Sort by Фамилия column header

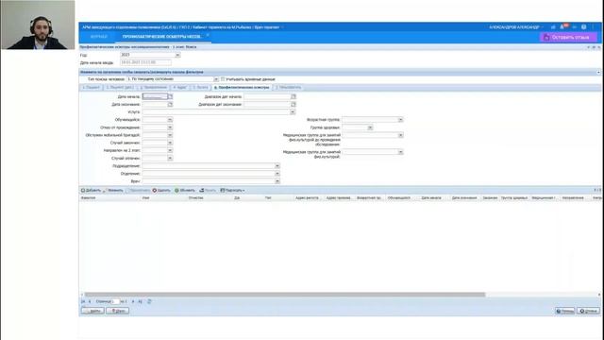click(88, 197)
